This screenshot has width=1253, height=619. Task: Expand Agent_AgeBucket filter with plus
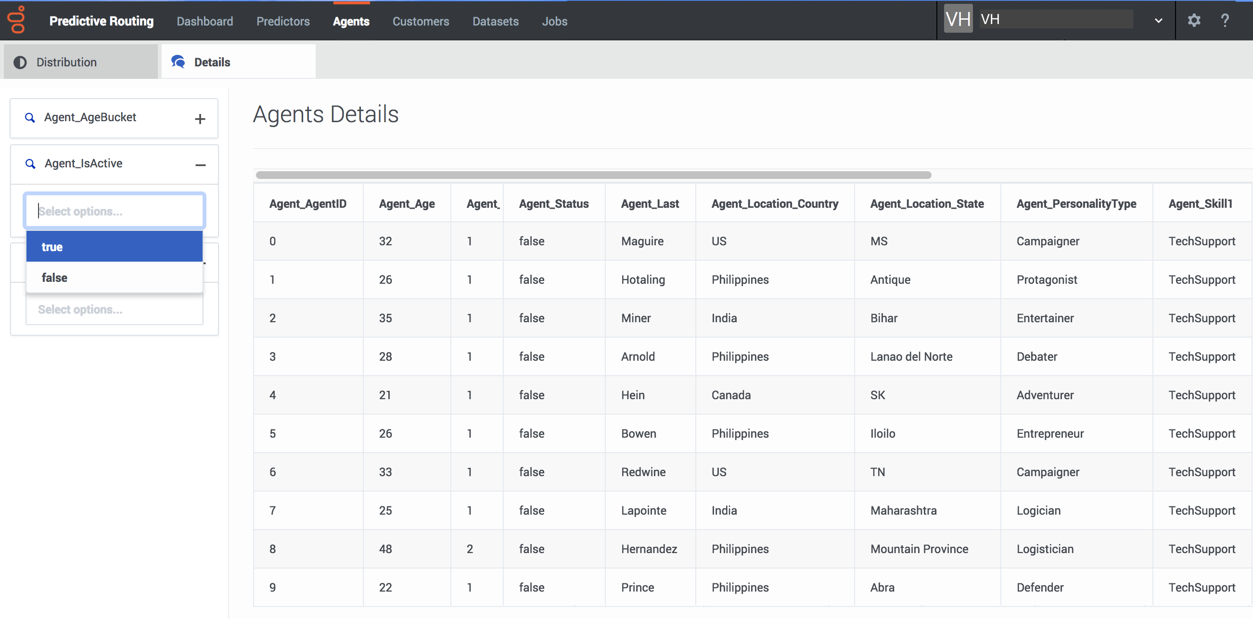coord(200,119)
